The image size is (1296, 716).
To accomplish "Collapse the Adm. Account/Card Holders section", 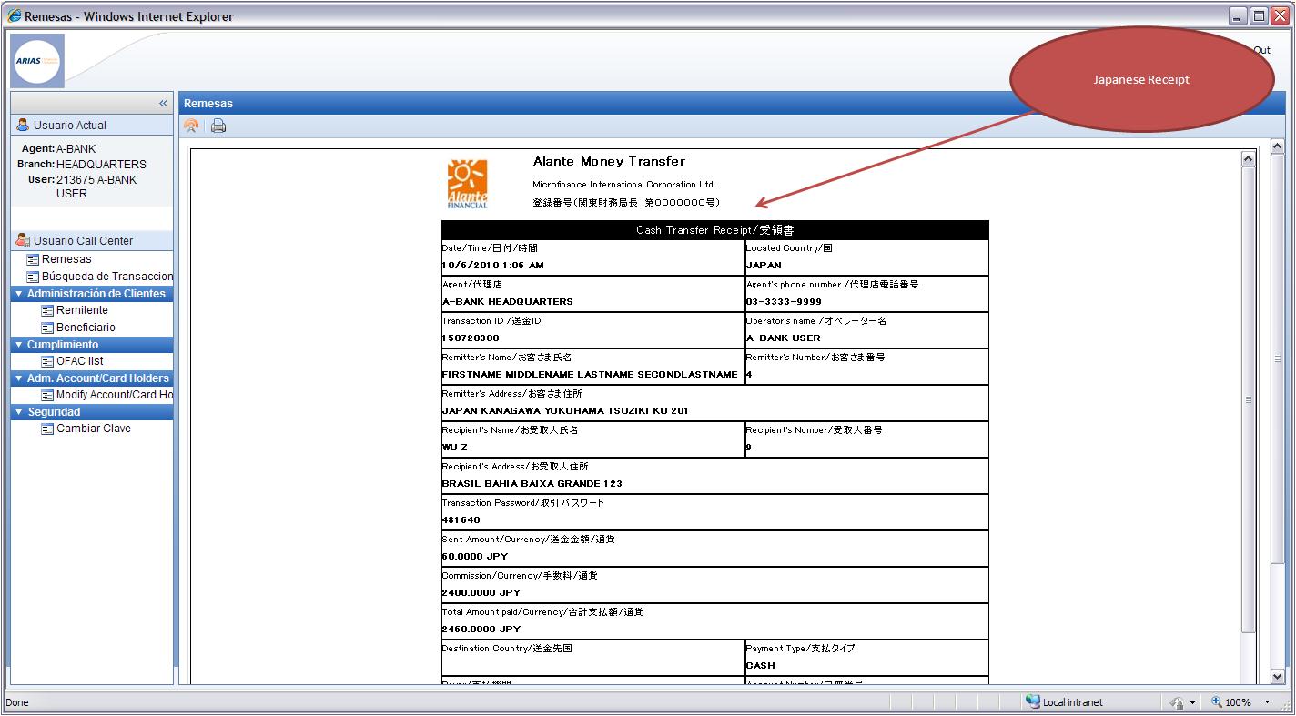I will pos(18,378).
